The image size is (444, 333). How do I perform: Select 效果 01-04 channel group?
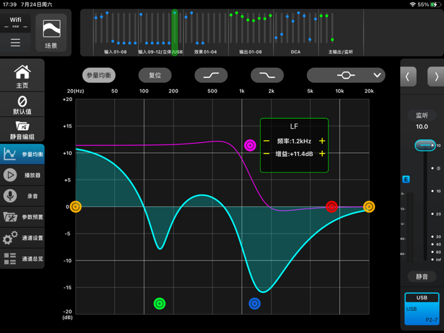[206, 52]
